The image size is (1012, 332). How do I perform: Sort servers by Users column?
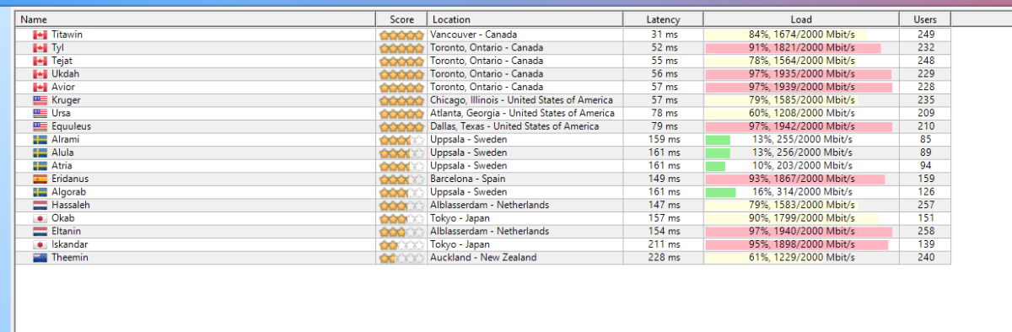tap(925, 19)
